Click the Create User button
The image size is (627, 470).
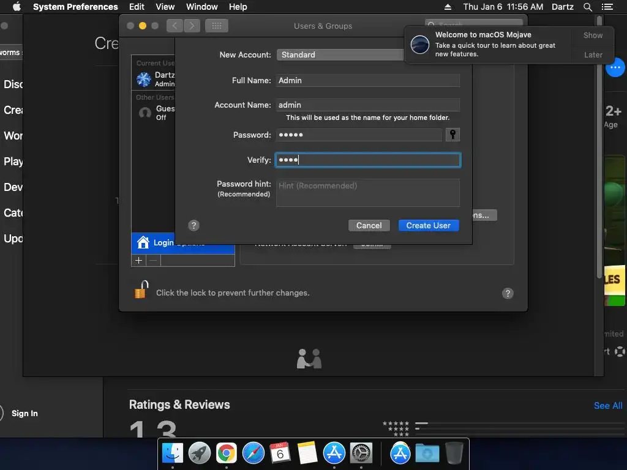pyautogui.click(x=428, y=225)
